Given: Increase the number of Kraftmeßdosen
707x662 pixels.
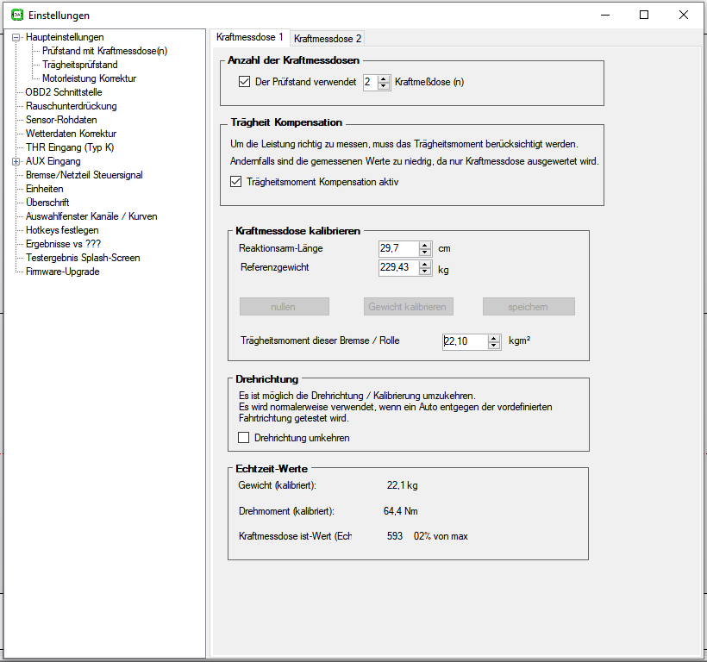Looking at the screenshot, I should click(x=384, y=78).
